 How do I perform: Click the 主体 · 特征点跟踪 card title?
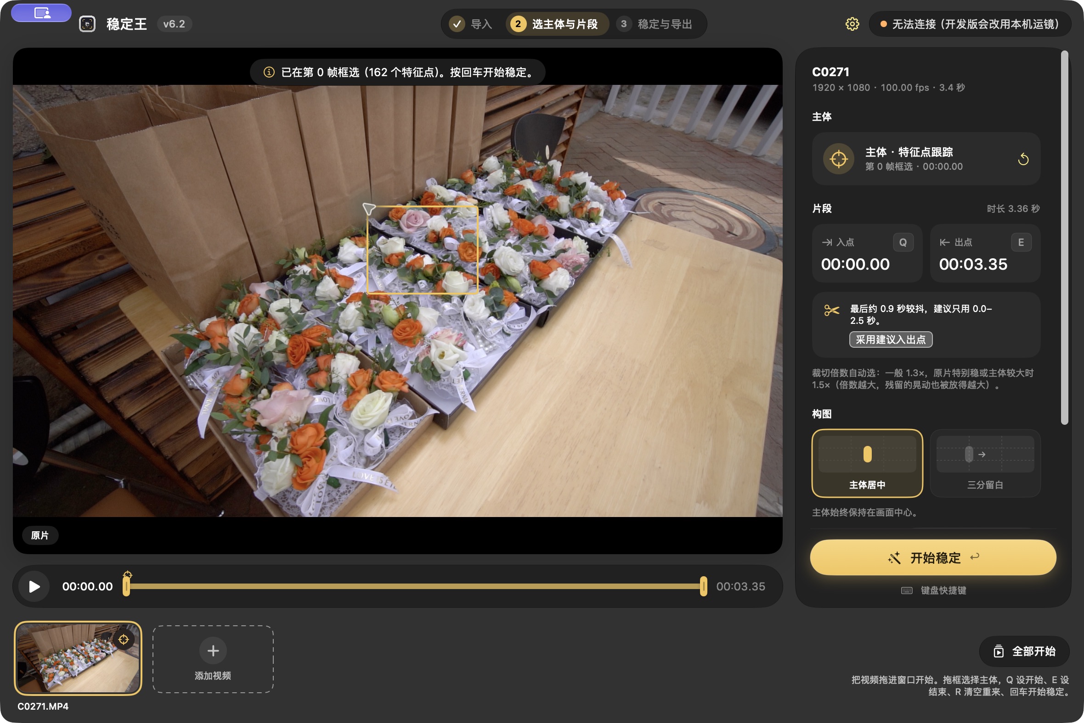[909, 152]
